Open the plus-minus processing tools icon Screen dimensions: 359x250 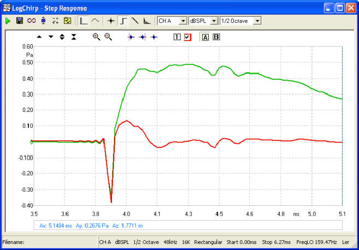55,21
